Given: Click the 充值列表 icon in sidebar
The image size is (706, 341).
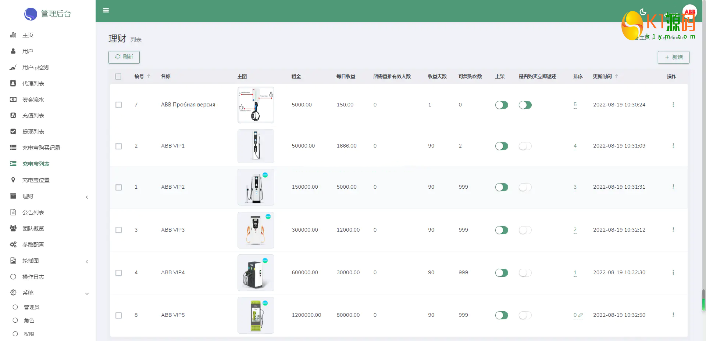Looking at the screenshot, I should [x=13, y=115].
